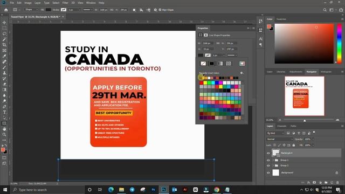Select Gradient fill option
This screenshot has height=194, width=345.
220,64
